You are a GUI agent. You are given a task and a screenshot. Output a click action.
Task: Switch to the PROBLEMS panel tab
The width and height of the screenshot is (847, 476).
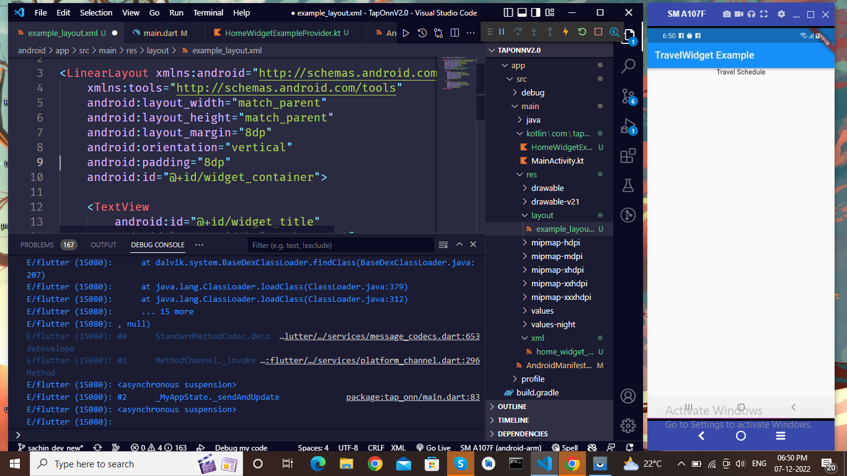pyautogui.click(x=48, y=245)
